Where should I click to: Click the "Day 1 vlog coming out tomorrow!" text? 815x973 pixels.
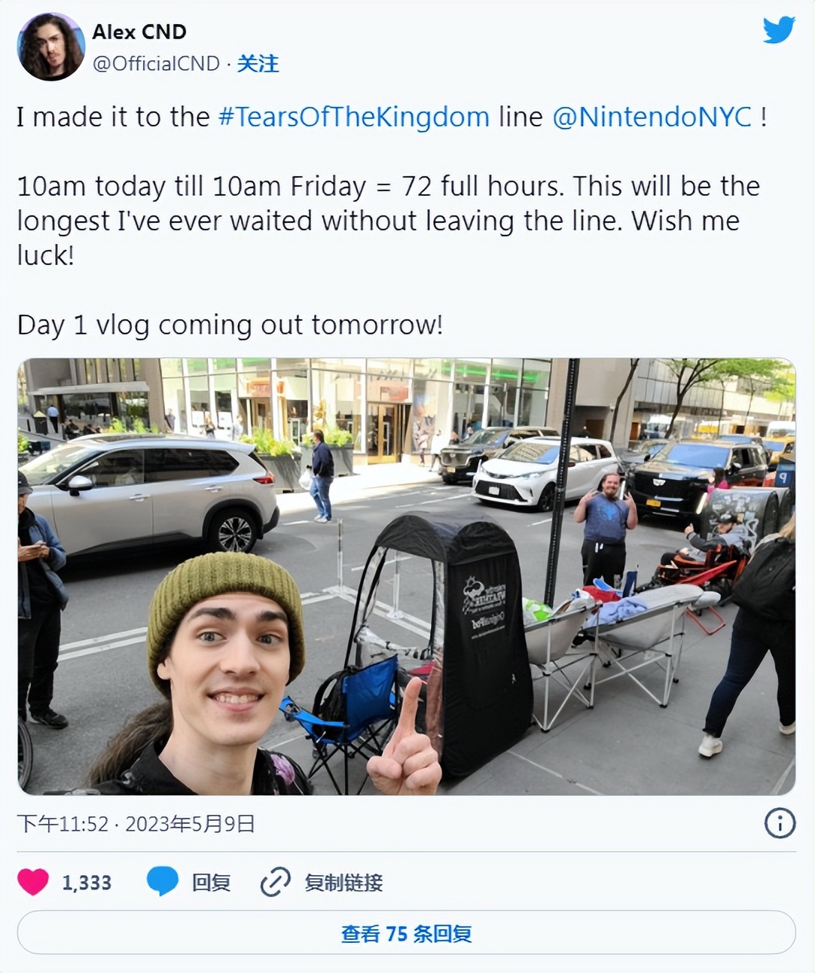tap(230, 325)
